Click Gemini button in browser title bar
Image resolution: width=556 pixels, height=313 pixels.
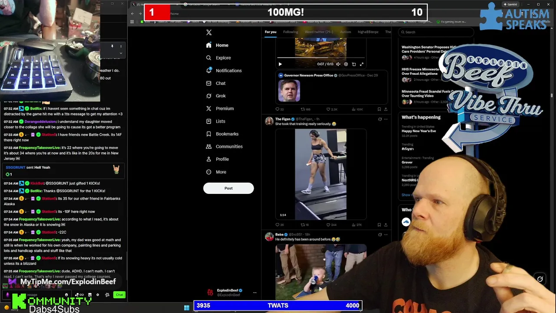click(x=510, y=4)
